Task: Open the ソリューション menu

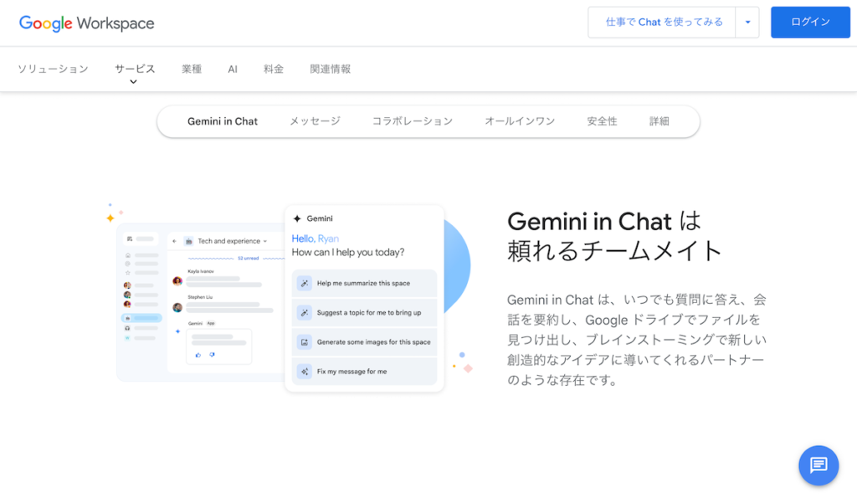Action: coord(53,69)
